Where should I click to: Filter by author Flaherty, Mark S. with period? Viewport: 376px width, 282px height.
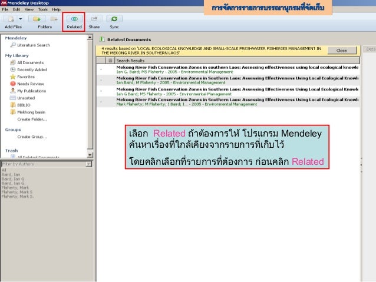tap(18, 197)
